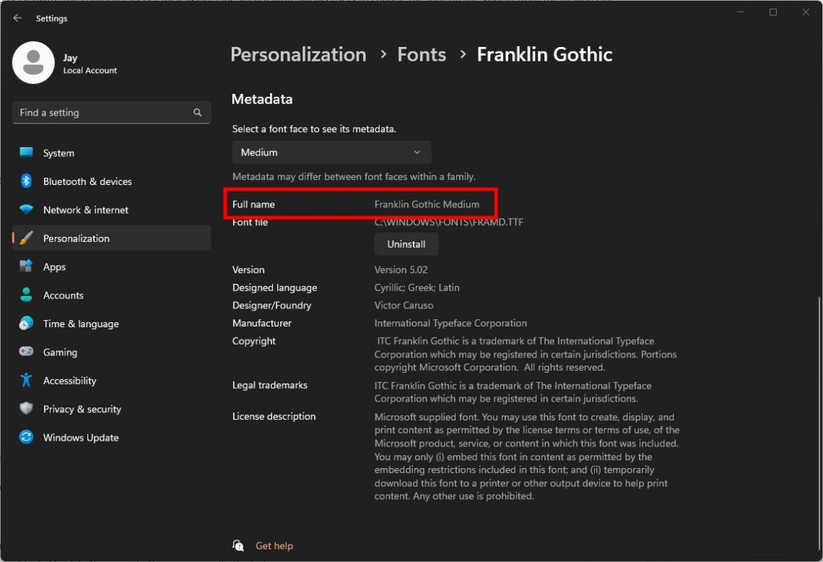This screenshot has width=823, height=562.
Task: Click the back arrow to return
Action: (17, 18)
